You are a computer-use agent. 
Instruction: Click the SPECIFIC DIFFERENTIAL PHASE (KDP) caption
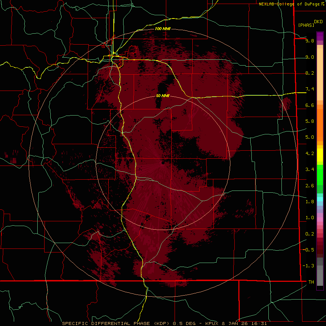point(116,323)
